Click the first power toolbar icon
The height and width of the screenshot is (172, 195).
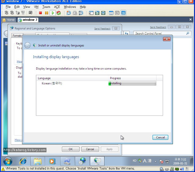pos(6,13)
